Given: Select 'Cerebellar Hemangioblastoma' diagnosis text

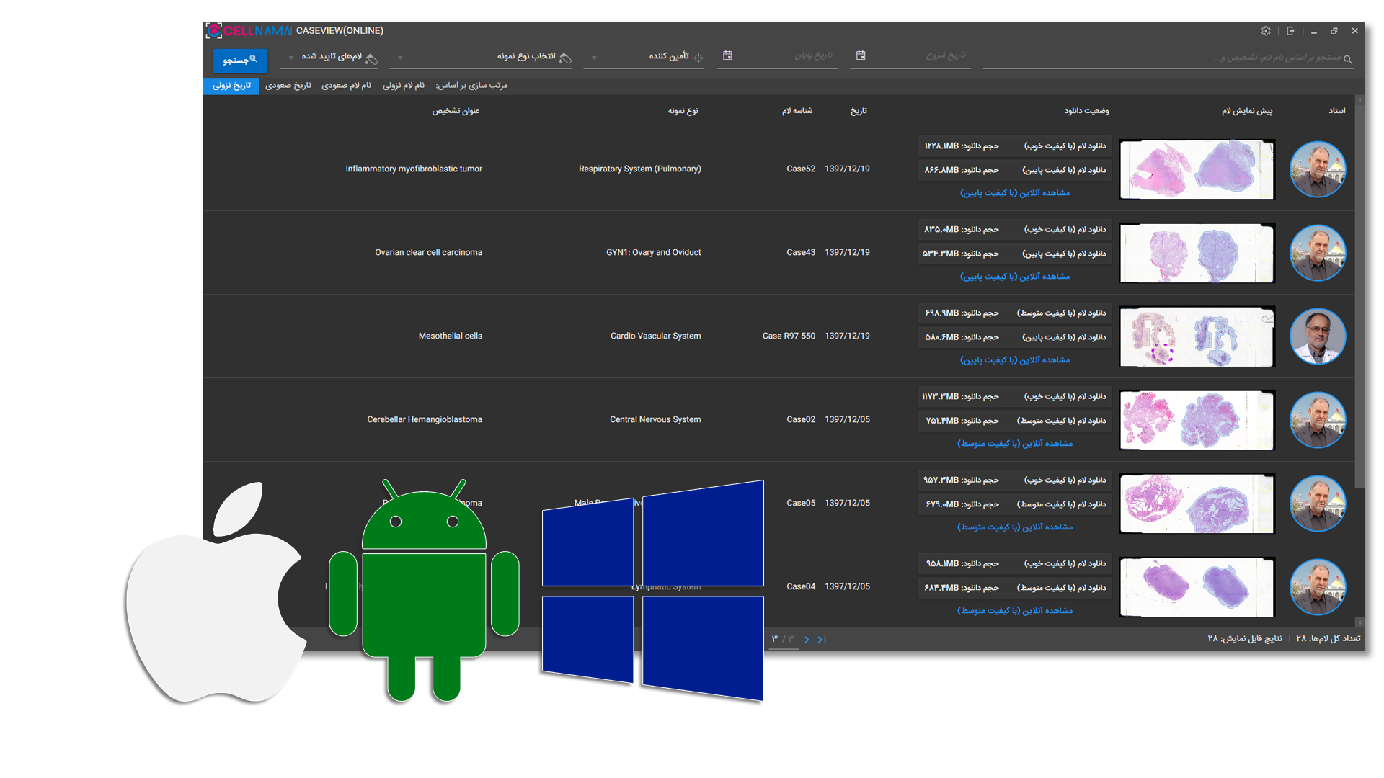Looking at the screenshot, I should pyautogui.click(x=425, y=420).
